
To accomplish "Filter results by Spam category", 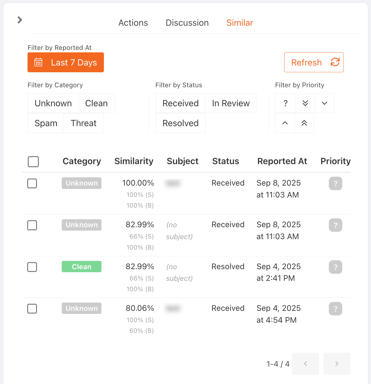I will (46, 123).
